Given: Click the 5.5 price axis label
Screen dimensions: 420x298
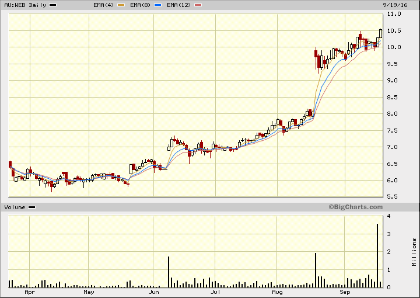Looking at the screenshot, I should pyautogui.click(x=394, y=197).
